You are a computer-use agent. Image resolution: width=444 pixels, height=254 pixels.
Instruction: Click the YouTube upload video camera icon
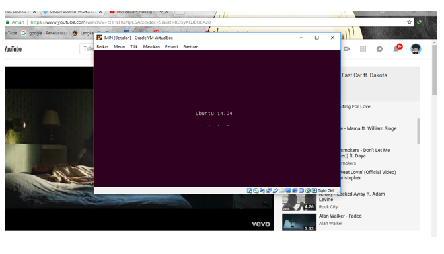click(347, 49)
